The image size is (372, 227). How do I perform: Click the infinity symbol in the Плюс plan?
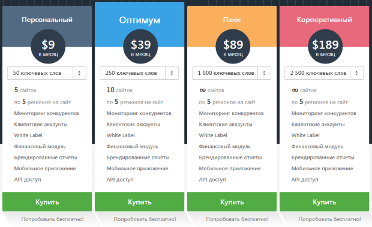(202, 90)
